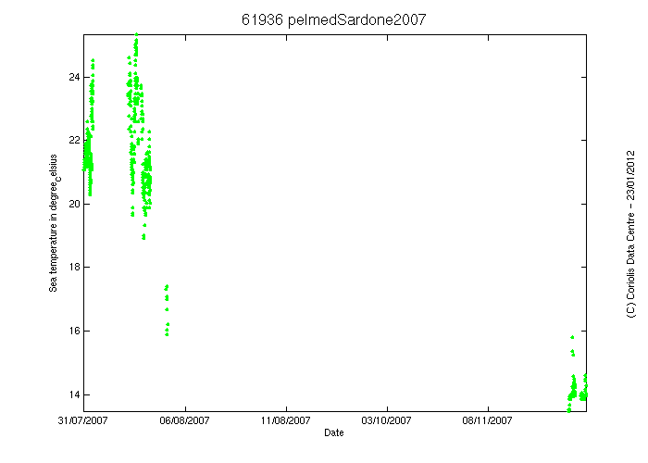Click the y-axis value 16
Viewport: 648px width, 463px height.
click(x=74, y=331)
